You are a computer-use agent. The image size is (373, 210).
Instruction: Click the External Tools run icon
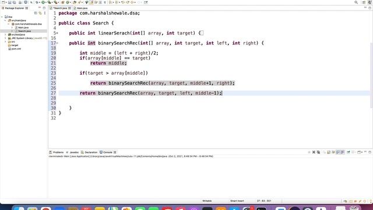coord(55,2)
